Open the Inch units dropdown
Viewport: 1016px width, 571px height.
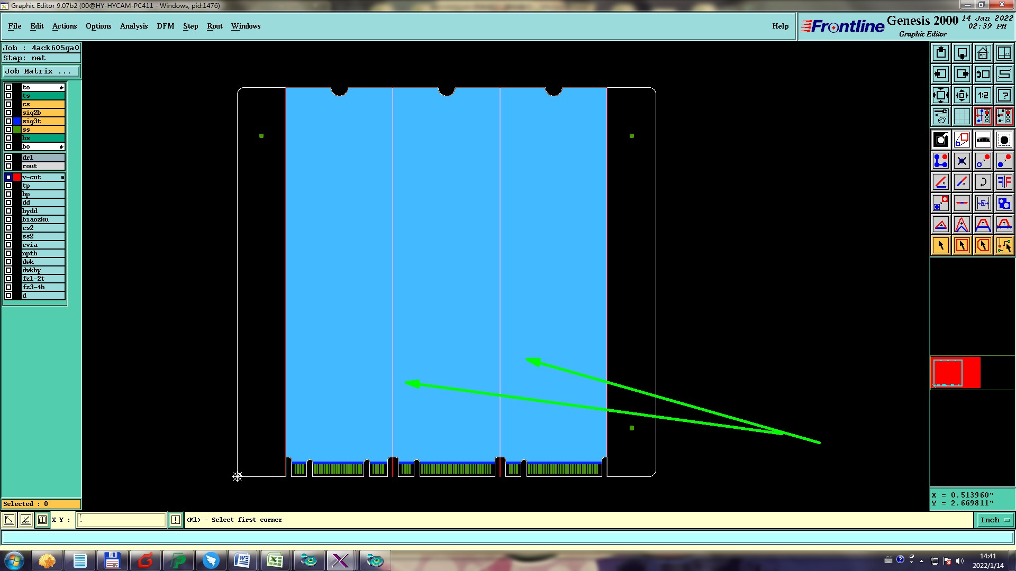click(995, 520)
